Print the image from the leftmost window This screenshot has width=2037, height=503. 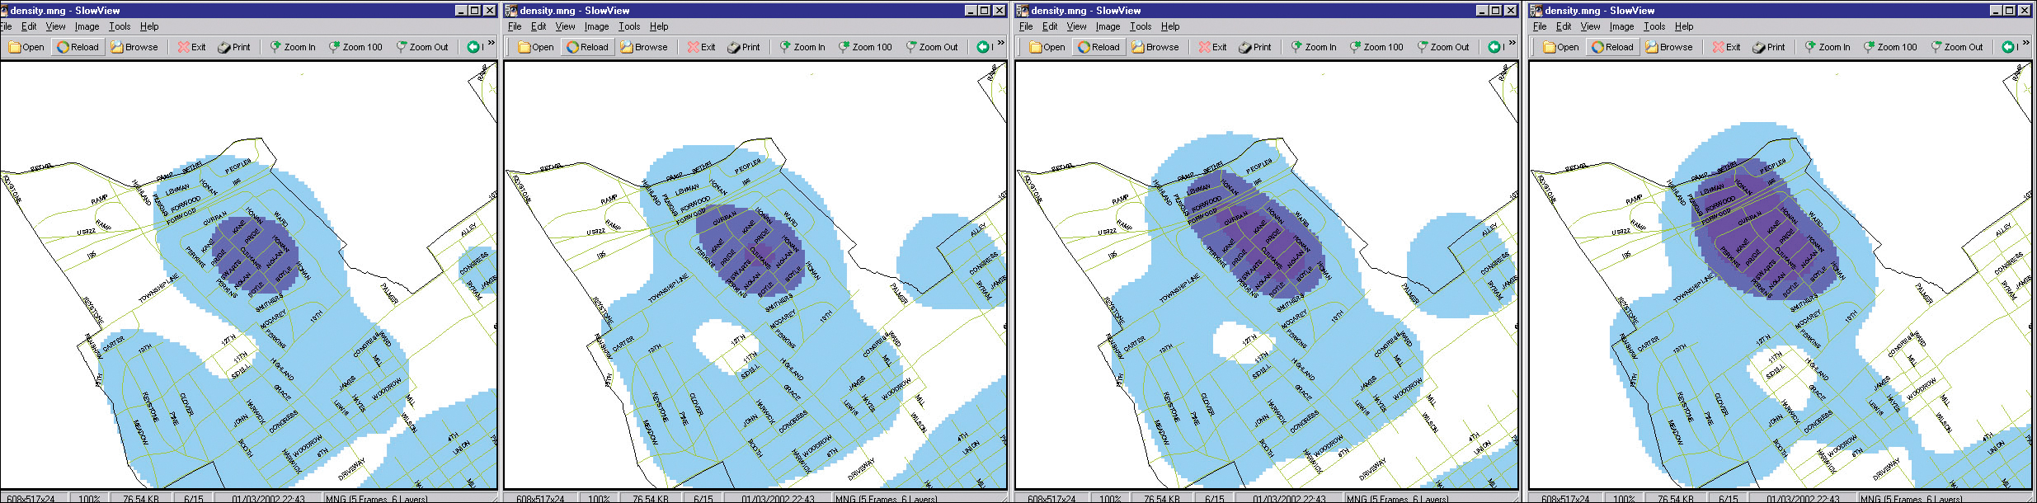click(234, 47)
